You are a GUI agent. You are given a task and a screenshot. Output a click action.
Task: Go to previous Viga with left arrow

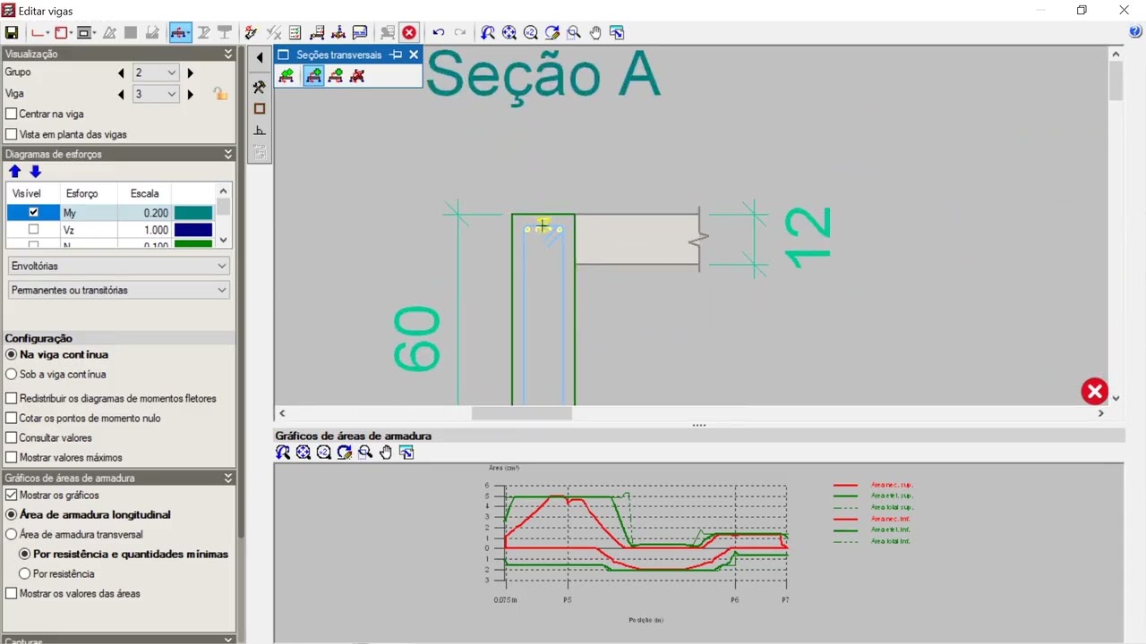[122, 94]
